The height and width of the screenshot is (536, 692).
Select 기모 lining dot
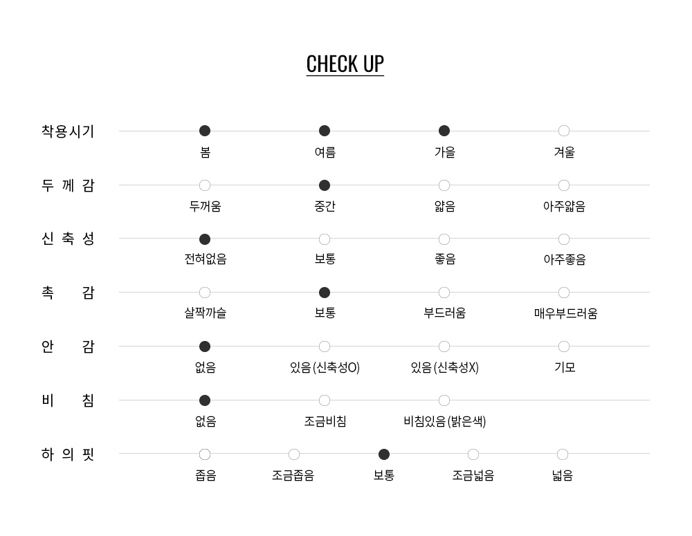pos(564,346)
